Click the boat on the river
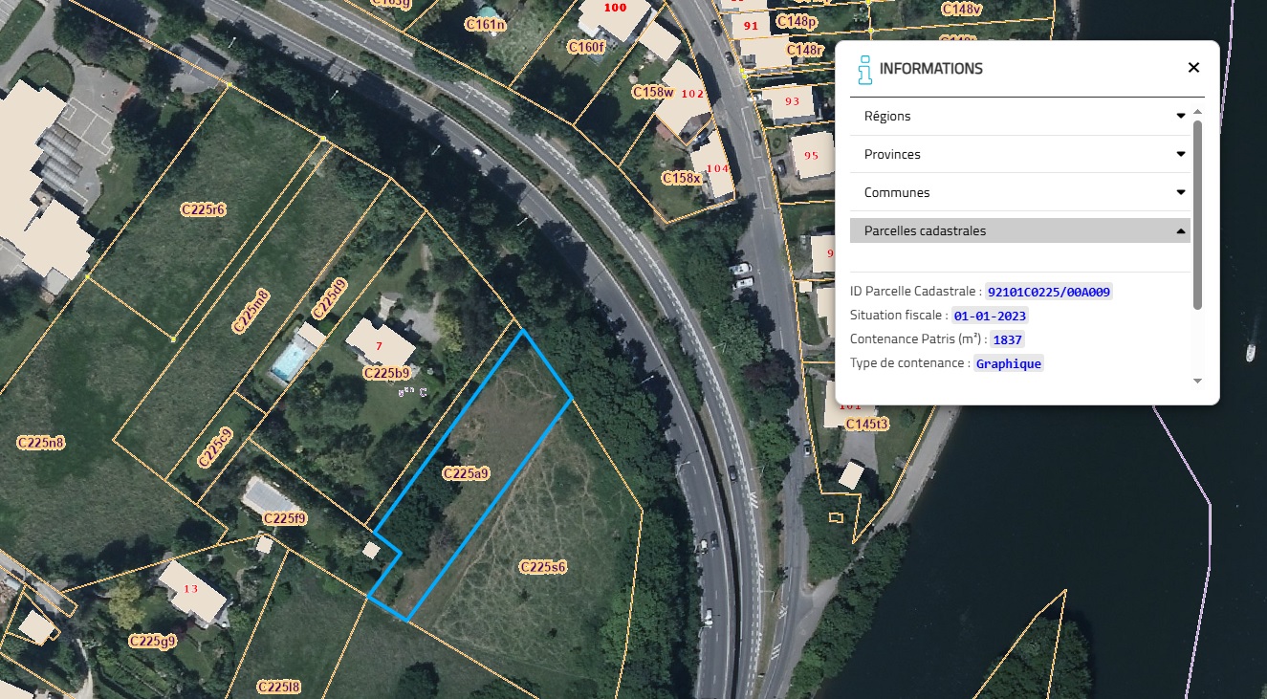Viewport: 1267px width, 699px height. 1250,353
